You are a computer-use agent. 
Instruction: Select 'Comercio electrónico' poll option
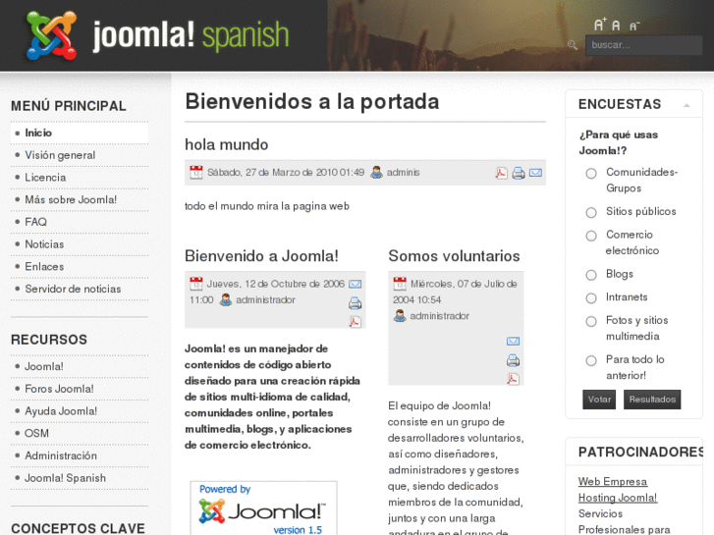(591, 236)
